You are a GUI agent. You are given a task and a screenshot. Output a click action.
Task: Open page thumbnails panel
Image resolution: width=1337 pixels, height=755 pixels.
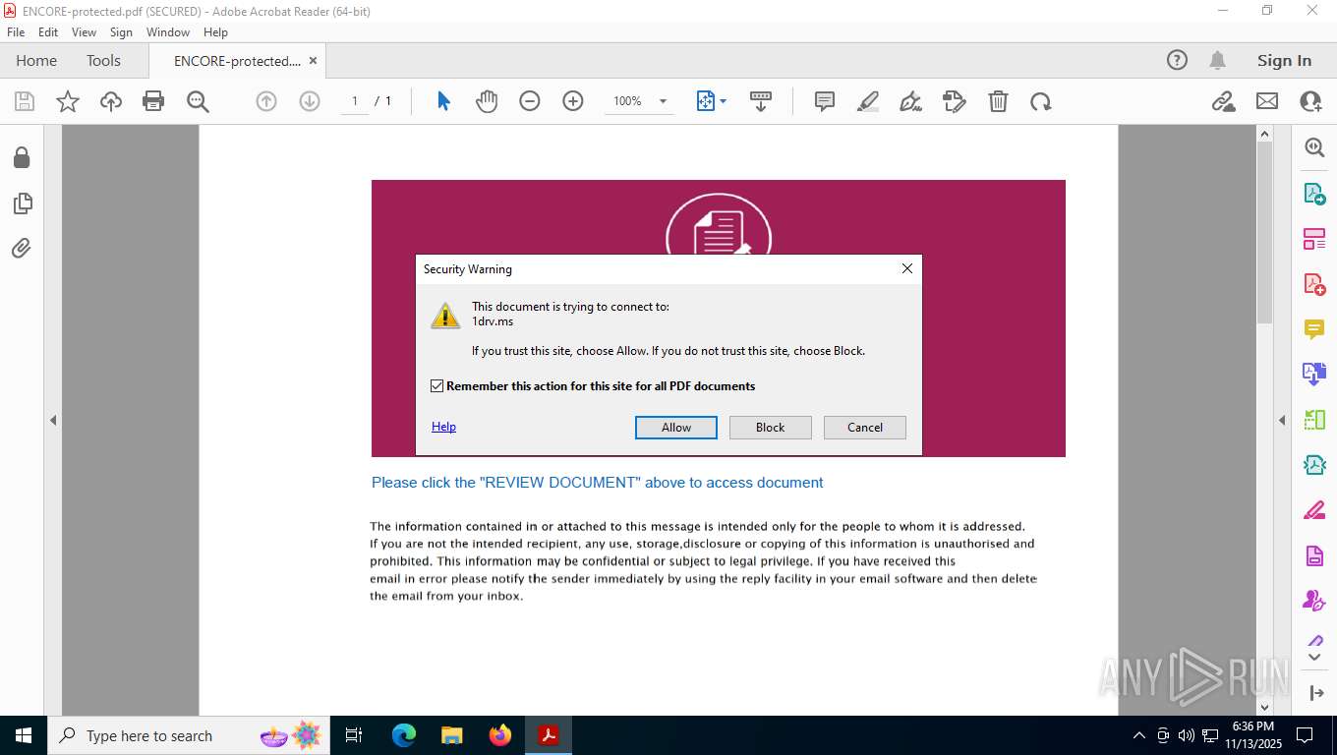22,203
